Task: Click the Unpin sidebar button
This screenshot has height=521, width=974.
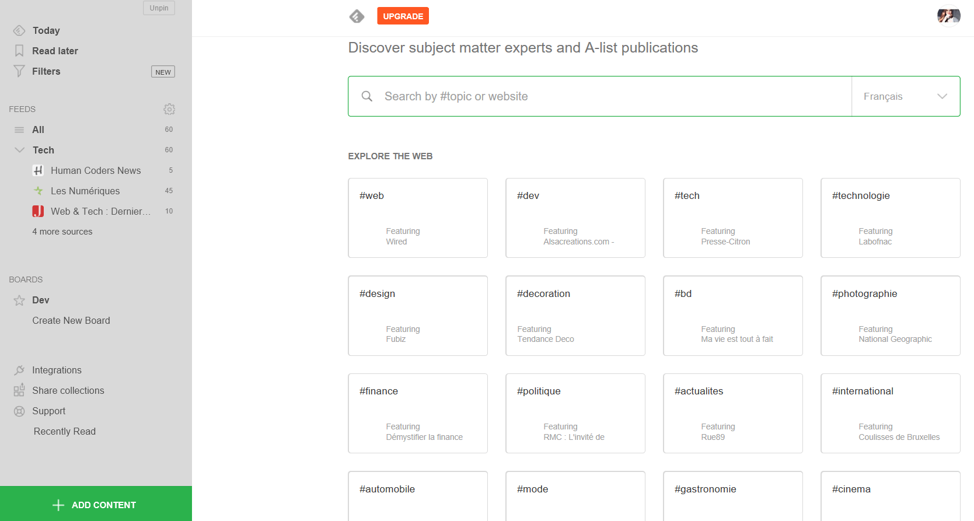Action: click(159, 8)
